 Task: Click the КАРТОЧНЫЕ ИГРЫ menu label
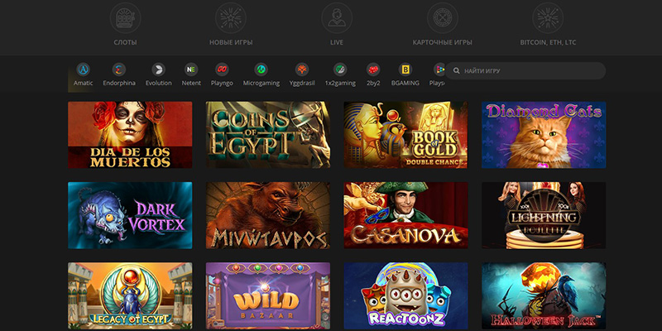coord(443,43)
